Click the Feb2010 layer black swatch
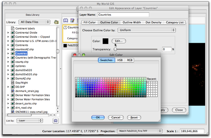Viewport: 211px width, 138px height. click(65, 46)
